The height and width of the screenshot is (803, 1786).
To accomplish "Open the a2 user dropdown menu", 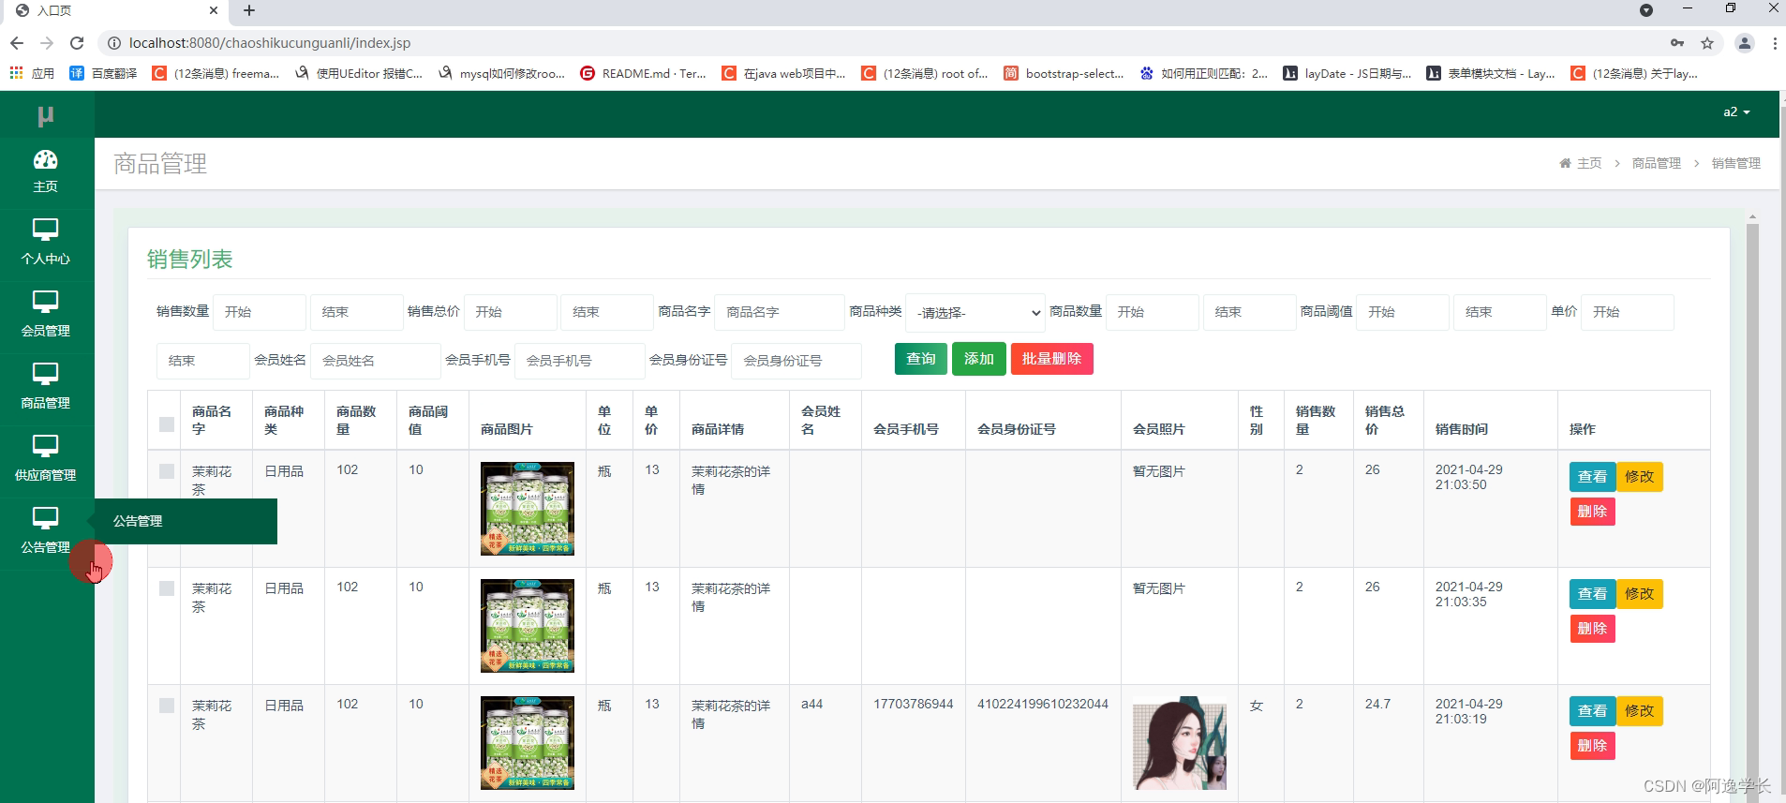I will [x=1736, y=112].
